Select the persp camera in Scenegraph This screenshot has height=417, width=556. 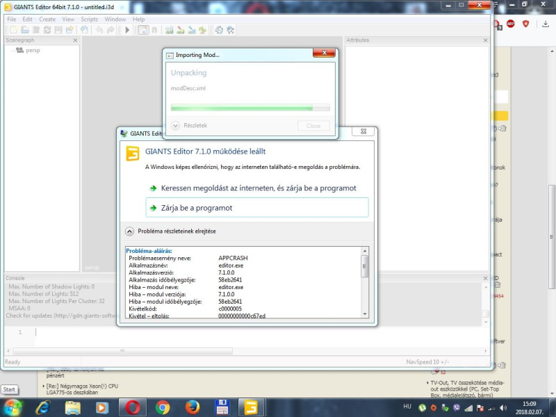[x=33, y=50]
